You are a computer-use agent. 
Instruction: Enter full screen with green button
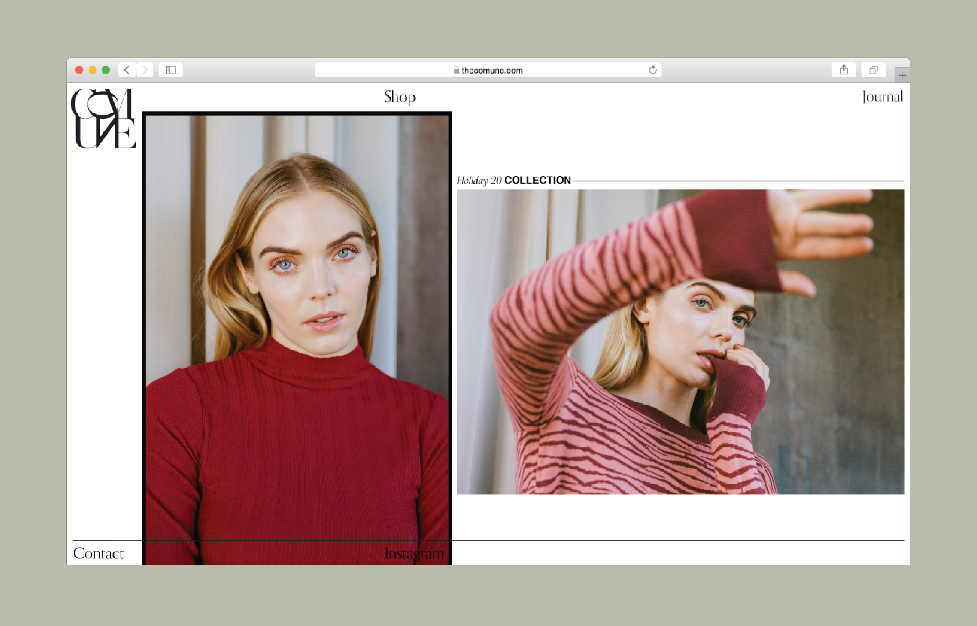pos(106,70)
